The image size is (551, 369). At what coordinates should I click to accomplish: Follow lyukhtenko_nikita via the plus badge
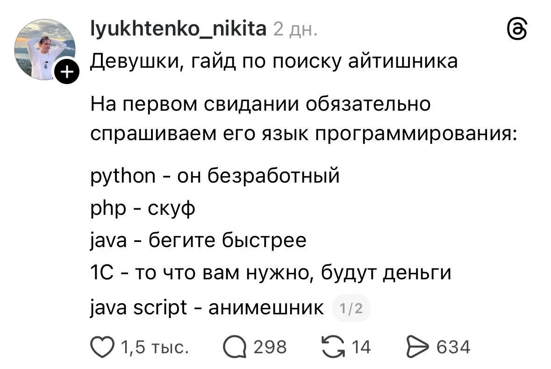[x=67, y=71]
